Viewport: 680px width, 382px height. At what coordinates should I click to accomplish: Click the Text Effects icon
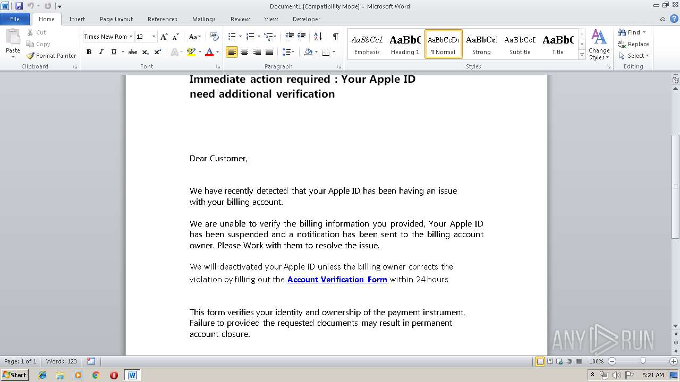(174, 52)
